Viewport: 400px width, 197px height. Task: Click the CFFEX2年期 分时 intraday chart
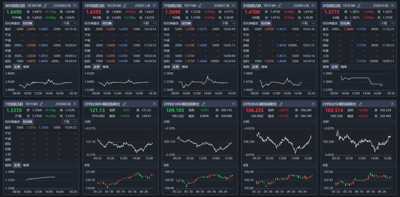(359, 143)
